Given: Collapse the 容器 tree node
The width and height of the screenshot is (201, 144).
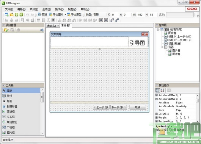Looking at the screenshot, I should 162,47.
